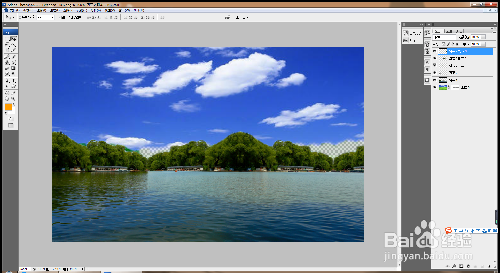Viewport: 500px width, 273px height.
Task: Select the Clone Stamp tool
Action: pyautogui.click(x=7, y=62)
